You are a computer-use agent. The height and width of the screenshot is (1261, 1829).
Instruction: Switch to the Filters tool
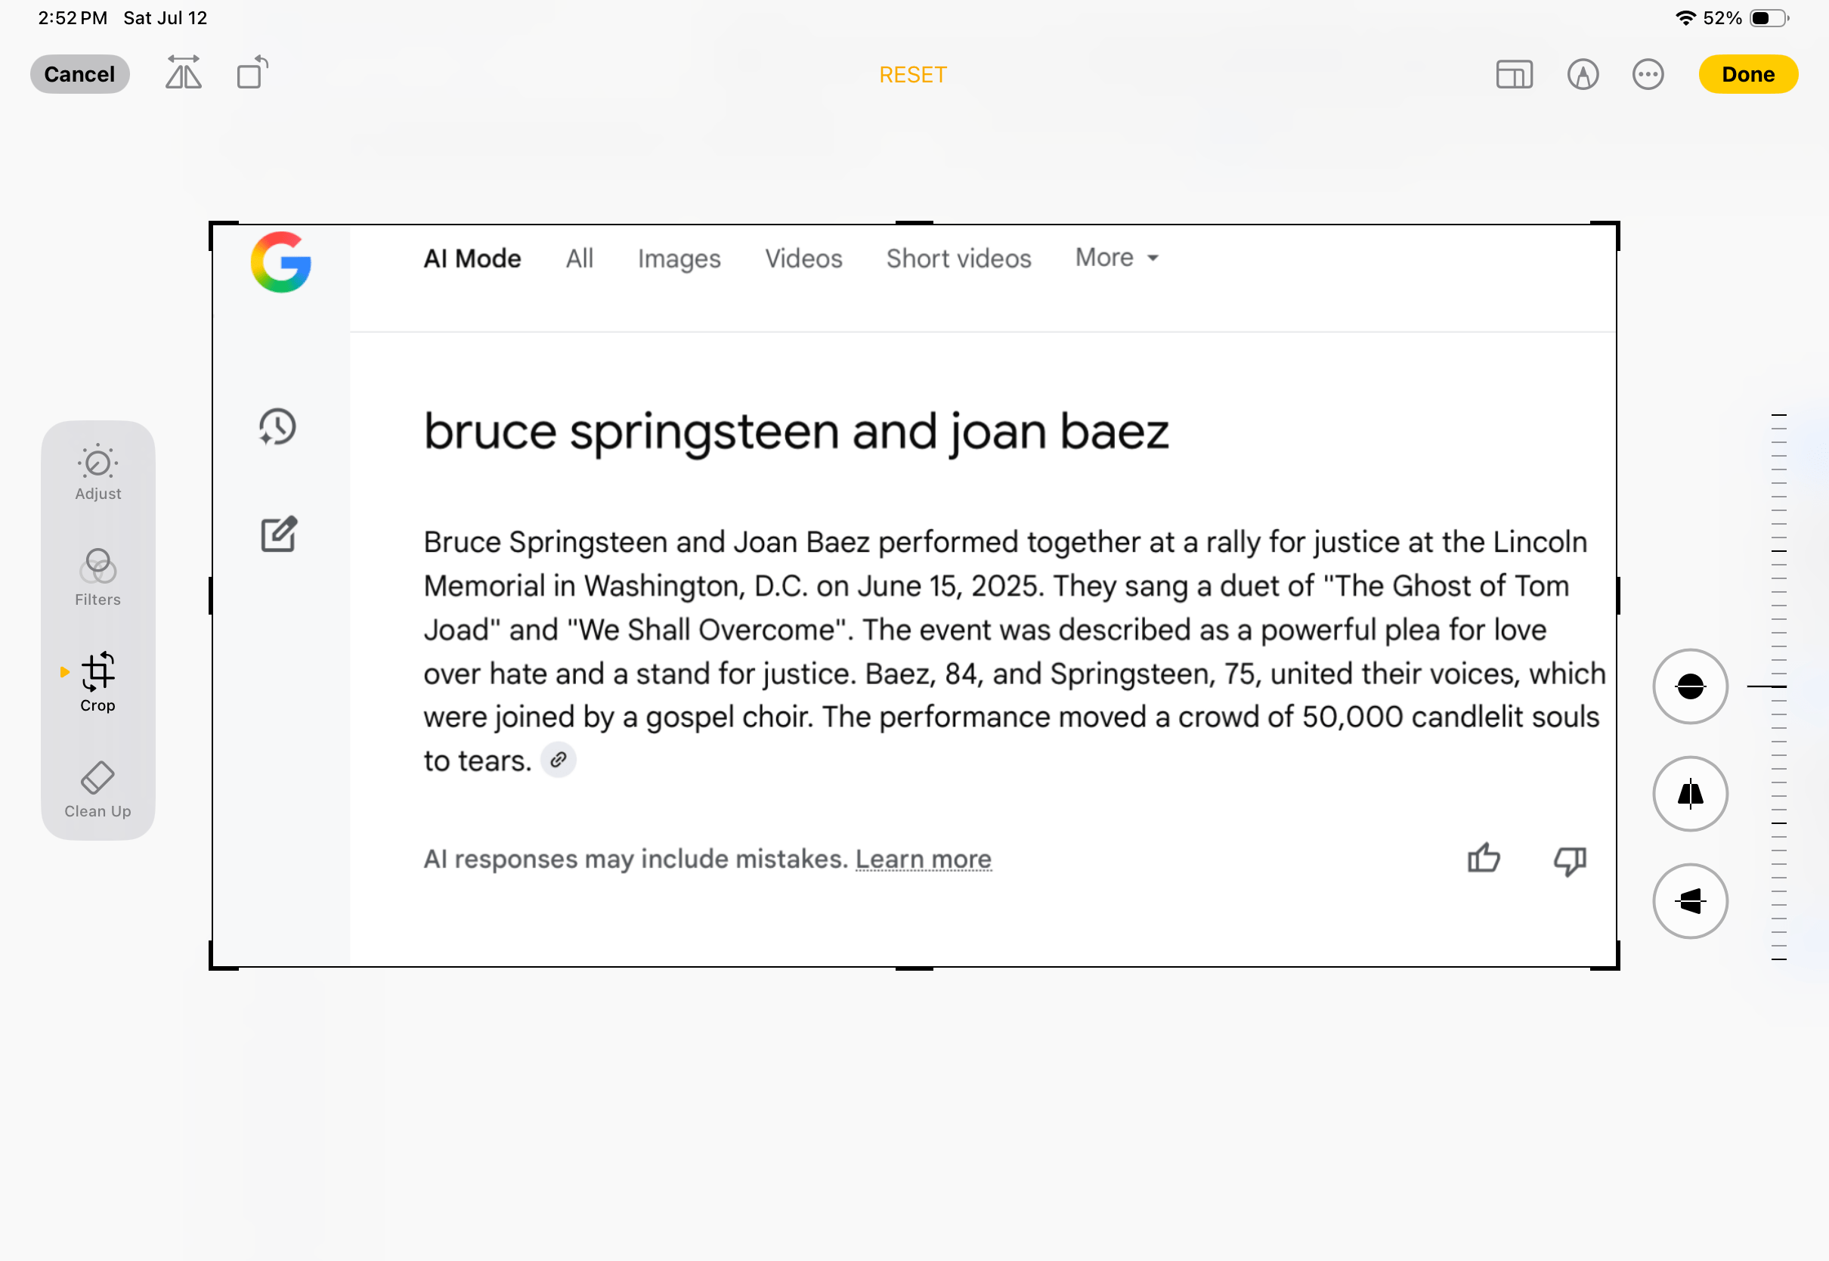coord(98,578)
